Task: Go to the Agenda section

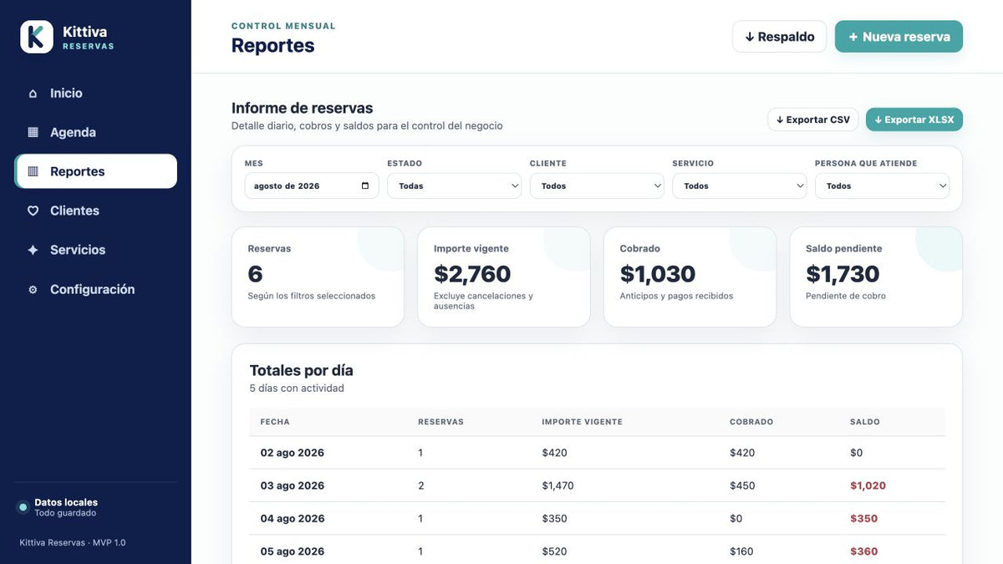Action: [x=95, y=133]
